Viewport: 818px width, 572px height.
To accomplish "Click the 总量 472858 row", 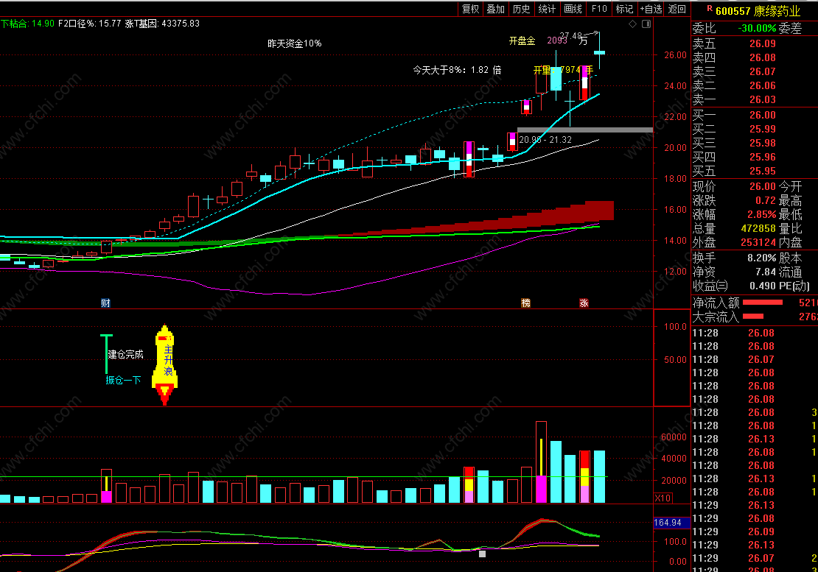I will 734,229.
